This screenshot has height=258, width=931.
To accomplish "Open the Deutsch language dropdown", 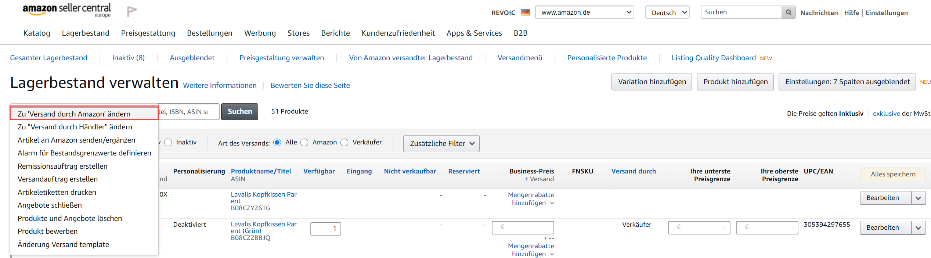I will 667,12.
